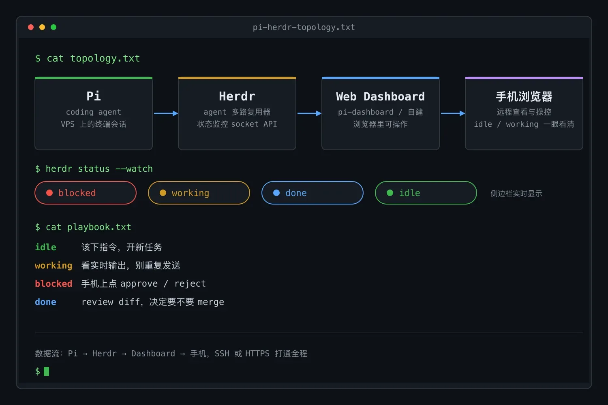Select the Herdr multiplexer card
The height and width of the screenshot is (405, 608).
point(237,113)
